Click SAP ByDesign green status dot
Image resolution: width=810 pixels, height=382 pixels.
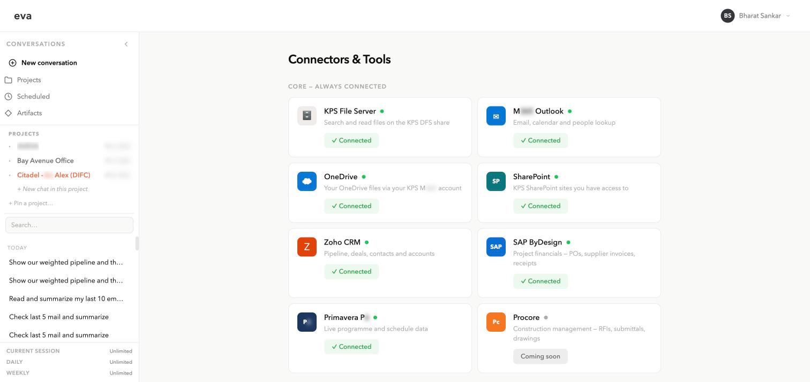pyautogui.click(x=568, y=242)
